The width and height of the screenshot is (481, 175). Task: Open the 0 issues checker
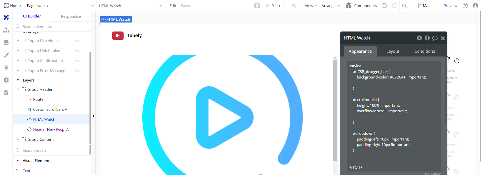click(x=275, y=5)
